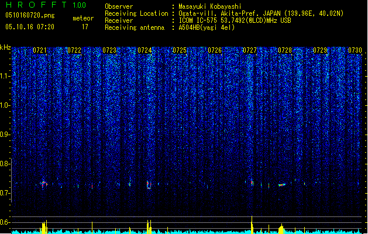Click the tallest yellow power spike below 0727
The image size is (368, 234).
252,225
